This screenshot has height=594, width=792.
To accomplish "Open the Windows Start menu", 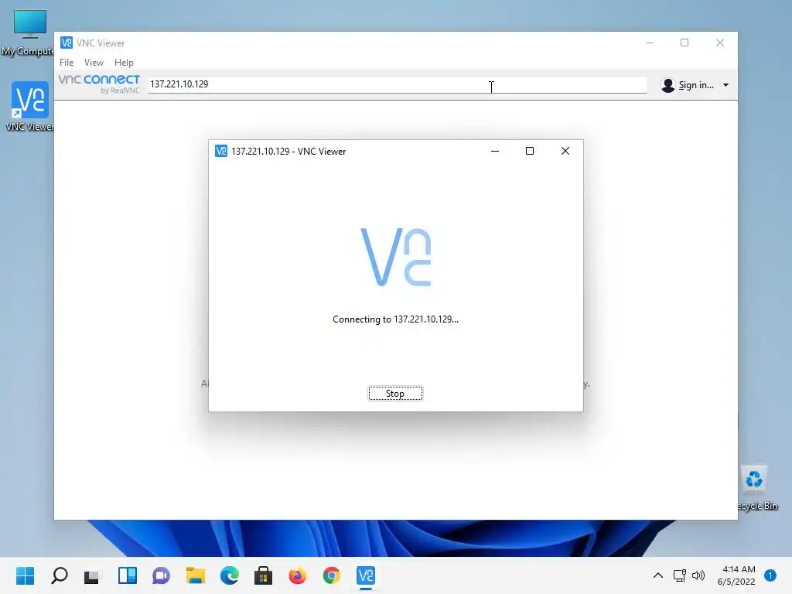I will [x=25, y=575].
